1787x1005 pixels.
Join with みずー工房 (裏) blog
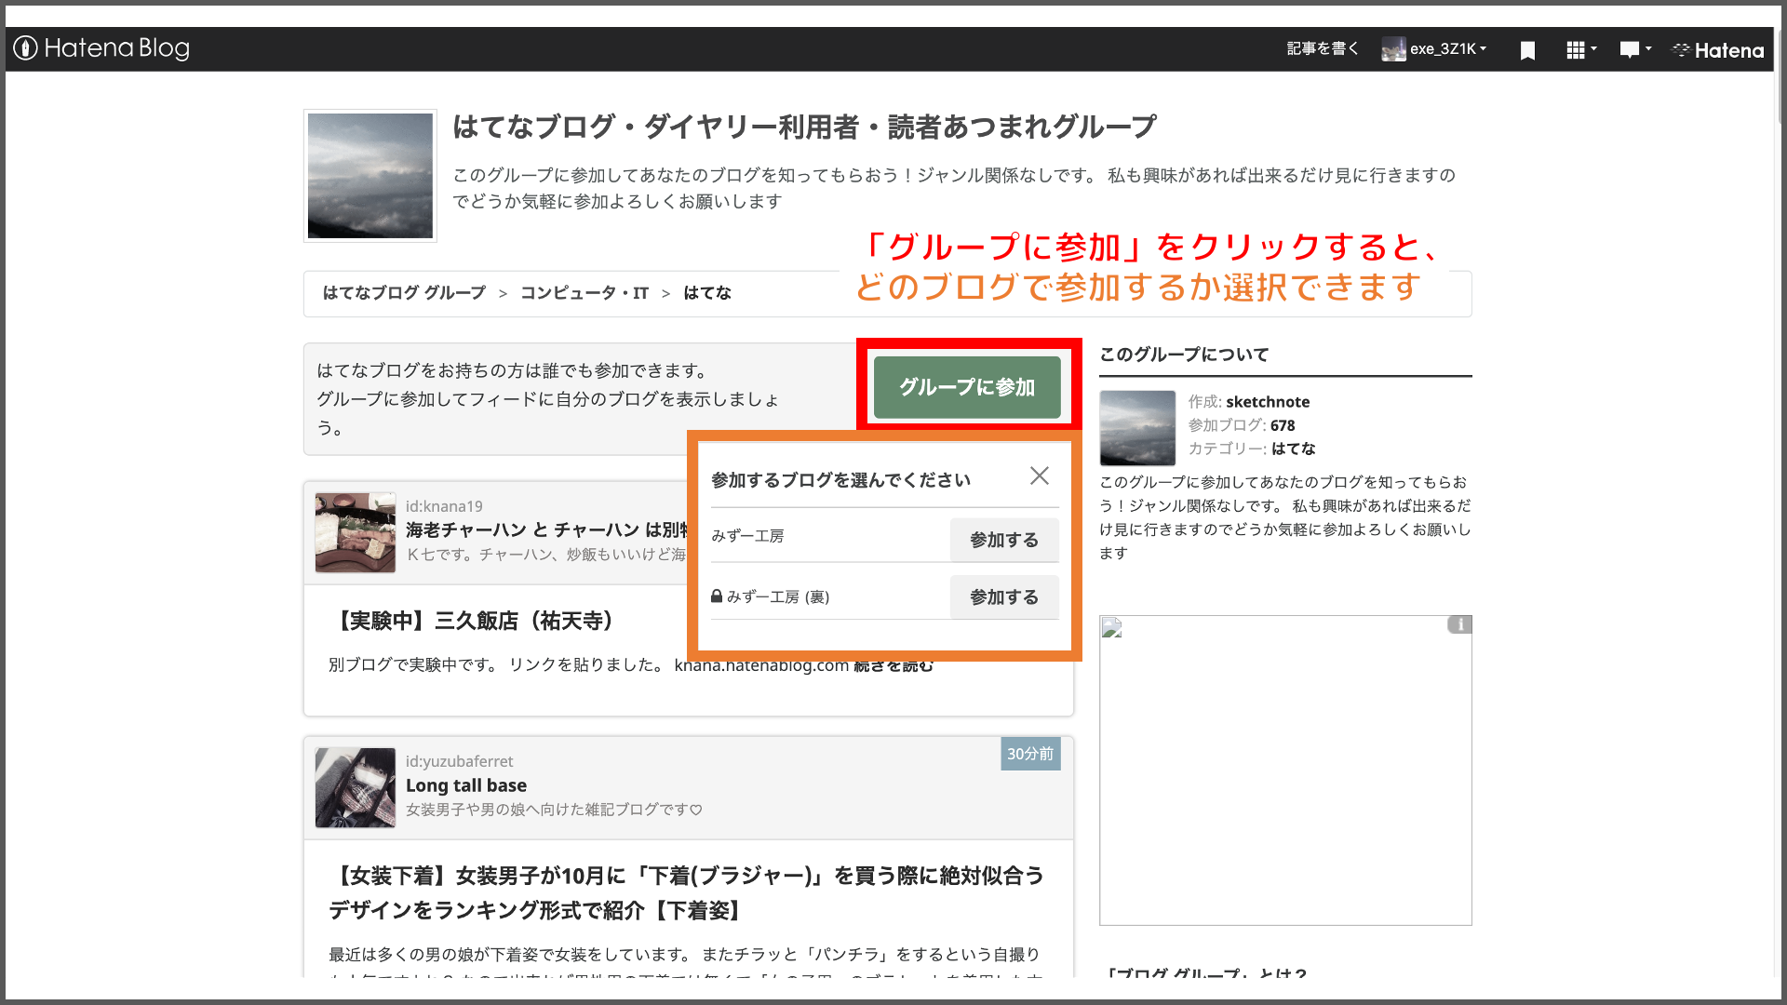[x=1004, y=597]
